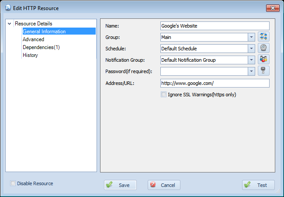This screenshot has height=197, width=284.
Task: Click the Test button
Action: tap(258, 185)
